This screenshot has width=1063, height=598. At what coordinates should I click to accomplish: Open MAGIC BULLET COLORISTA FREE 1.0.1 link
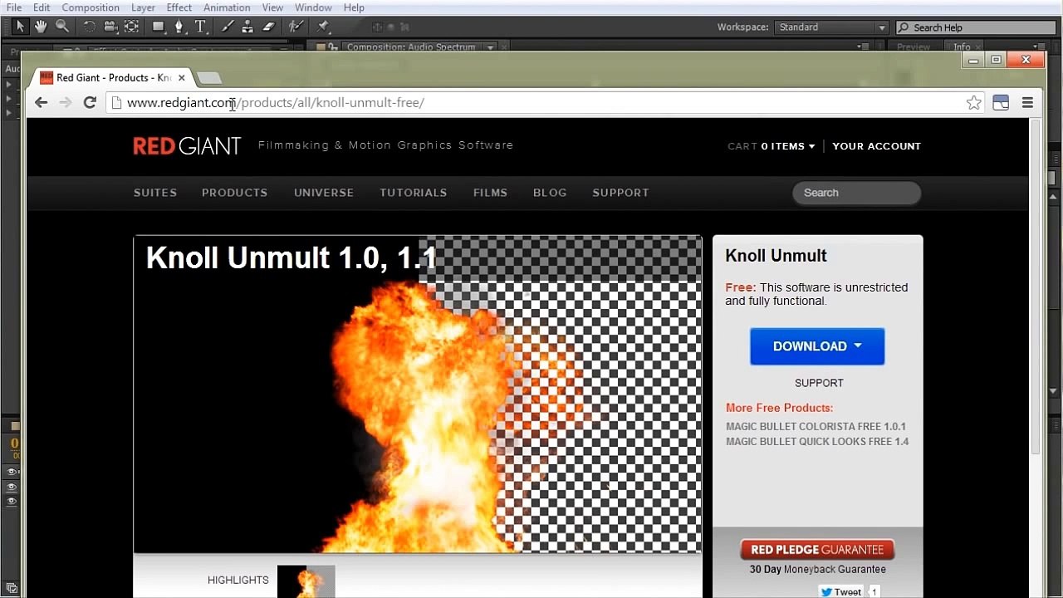click(816, 426)
